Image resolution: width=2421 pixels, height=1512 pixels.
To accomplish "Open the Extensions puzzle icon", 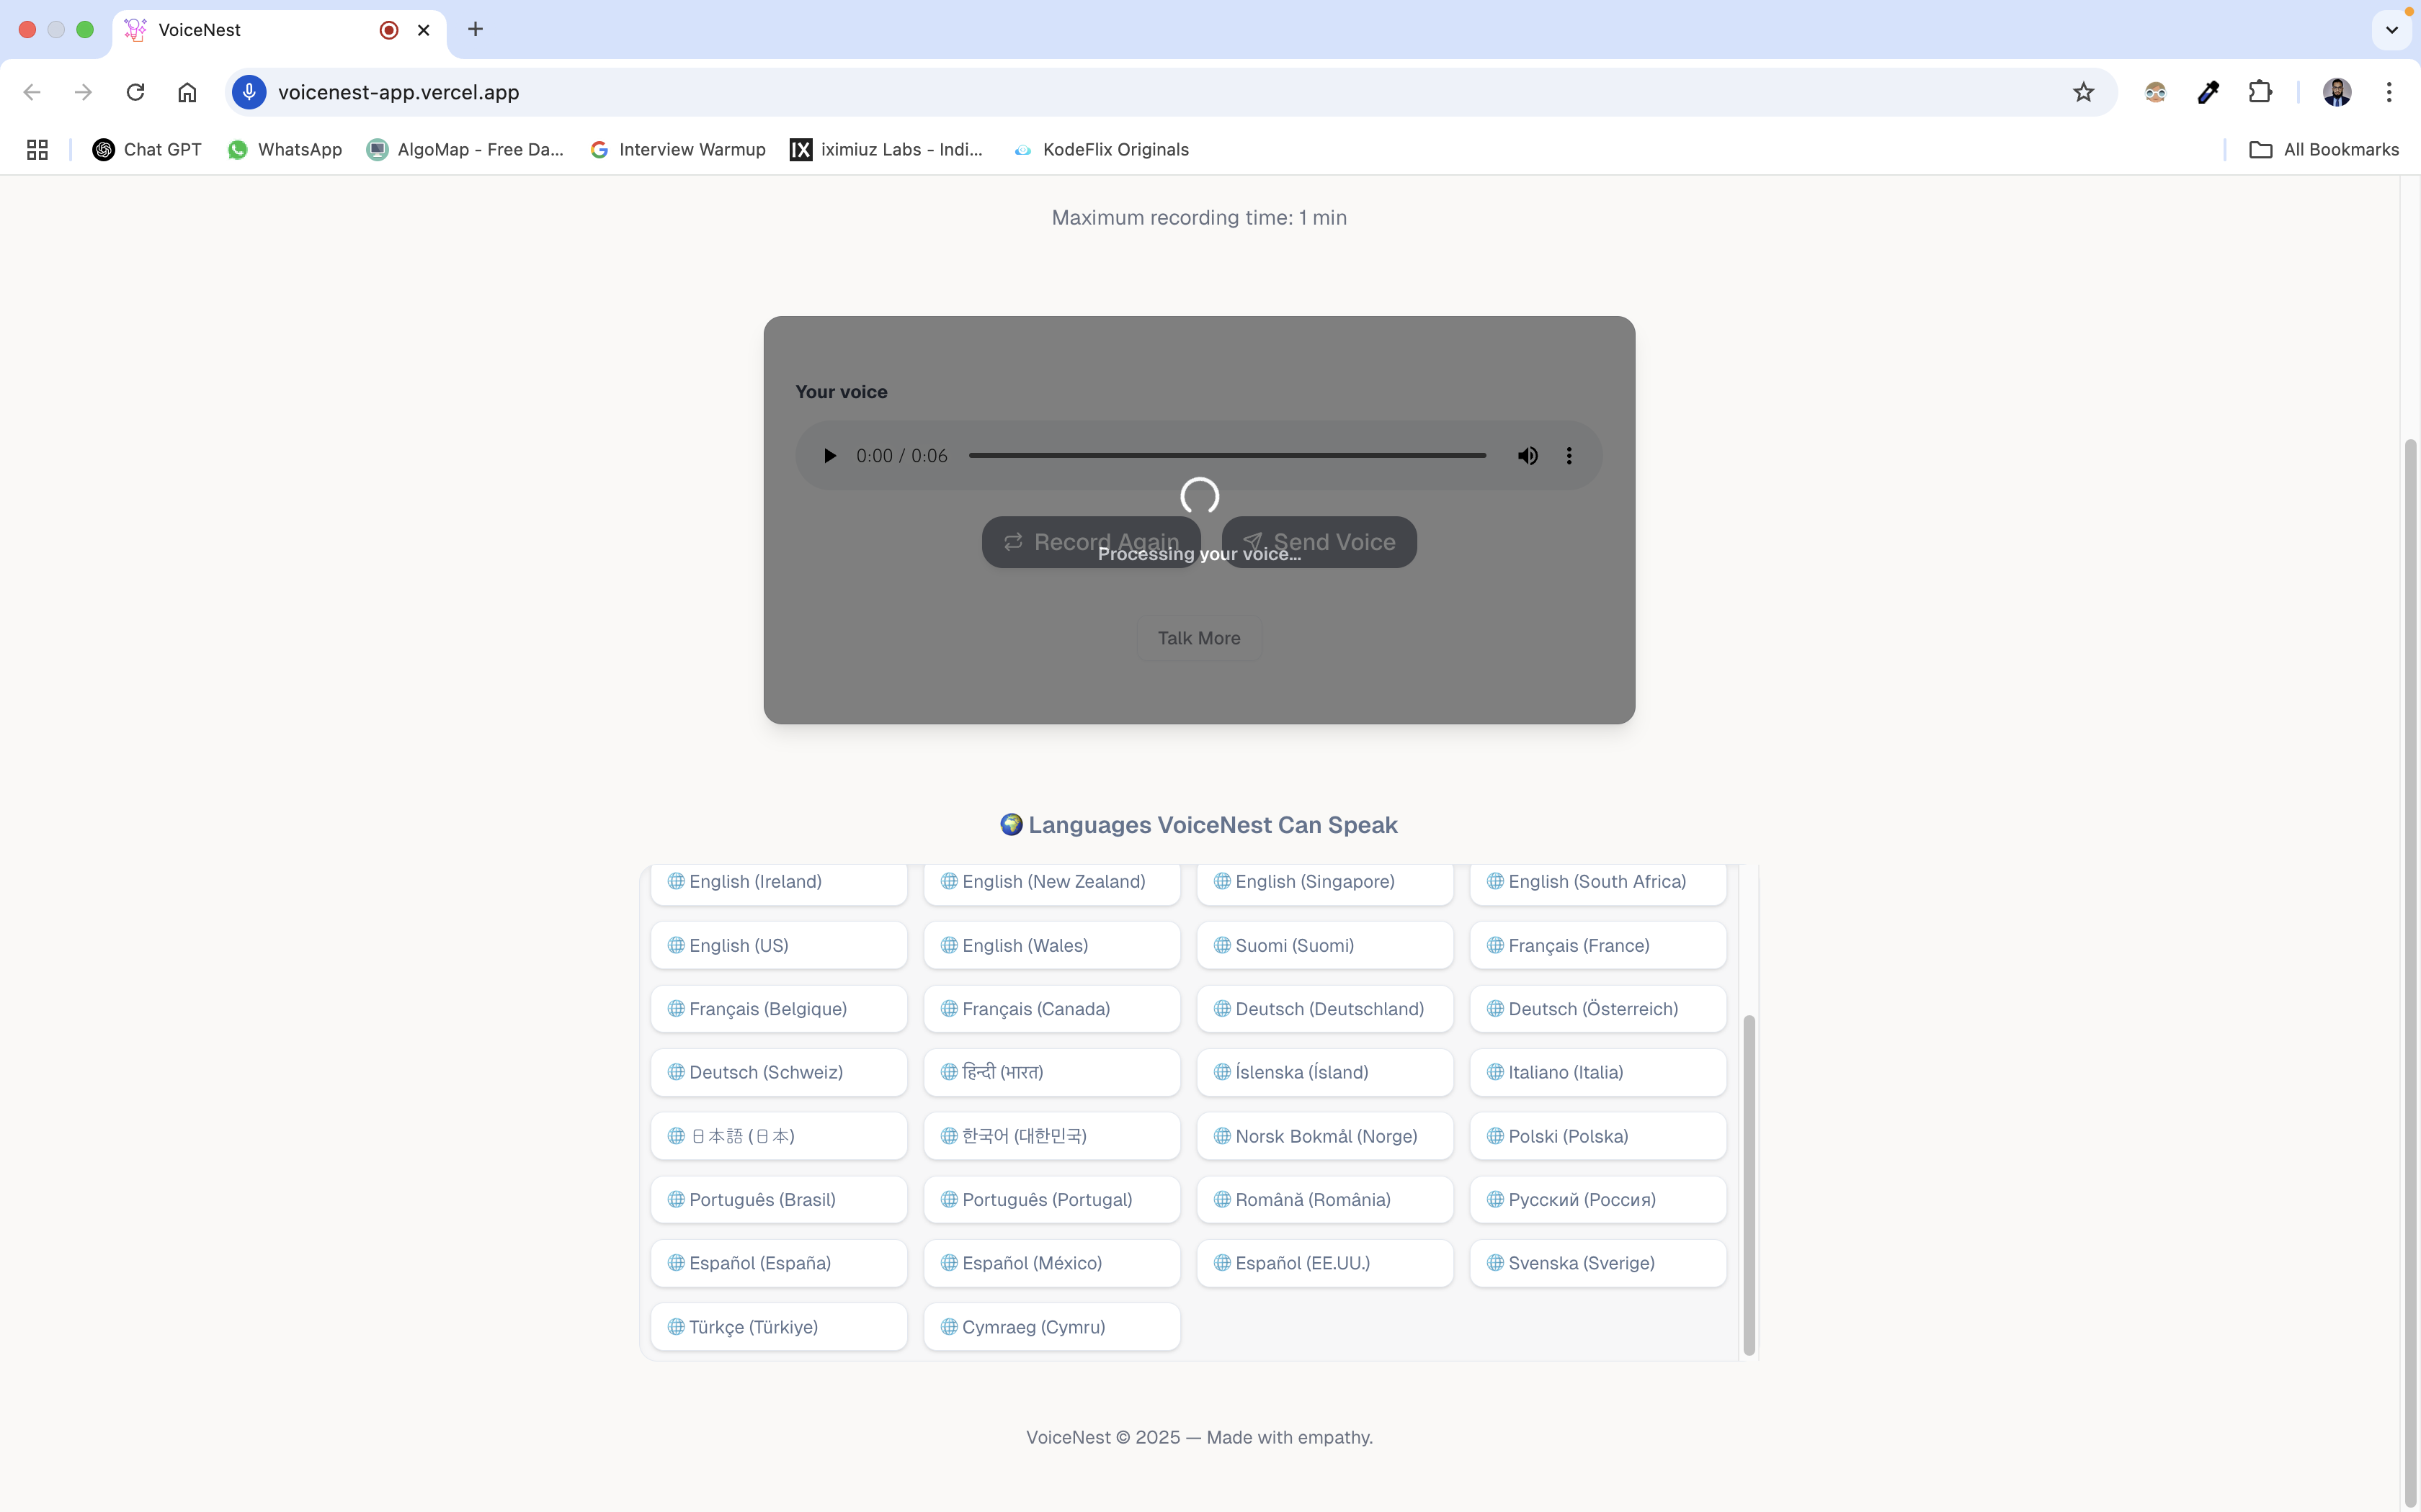I will point(2260,92).
